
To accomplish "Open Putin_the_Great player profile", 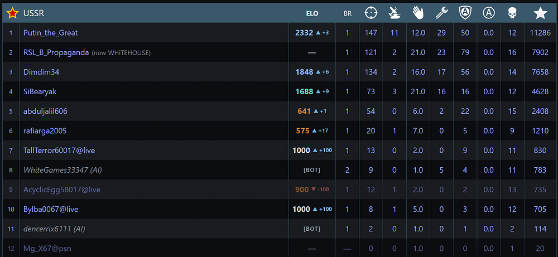I will tap(51, 33).
